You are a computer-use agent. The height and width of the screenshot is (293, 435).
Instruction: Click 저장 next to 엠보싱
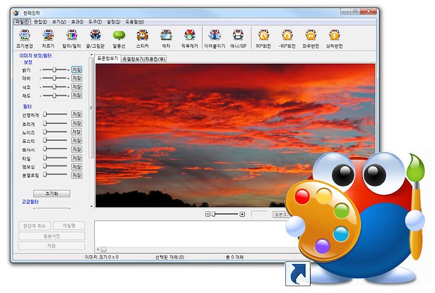(x=77, y=166)
